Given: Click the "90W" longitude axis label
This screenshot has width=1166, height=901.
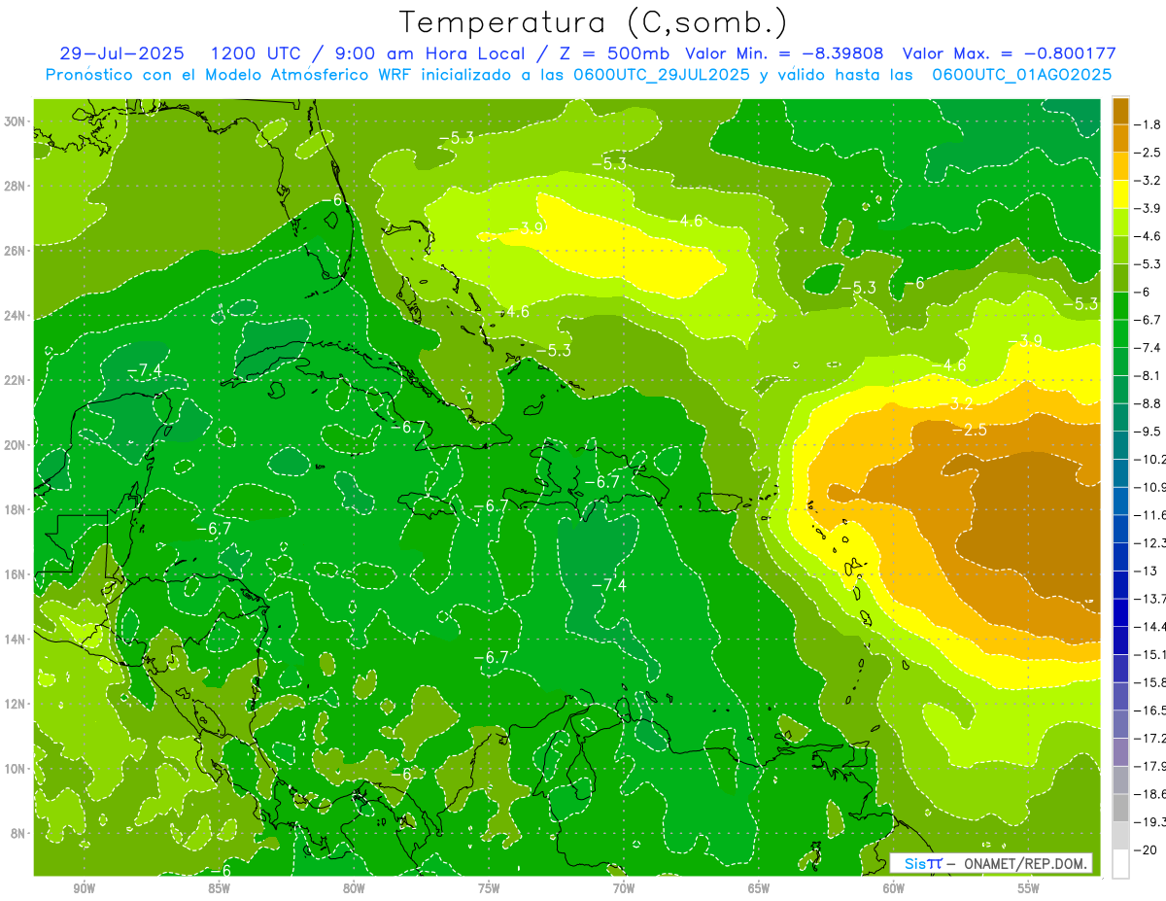Looking at the screenshot, I should tap(85, 888).
